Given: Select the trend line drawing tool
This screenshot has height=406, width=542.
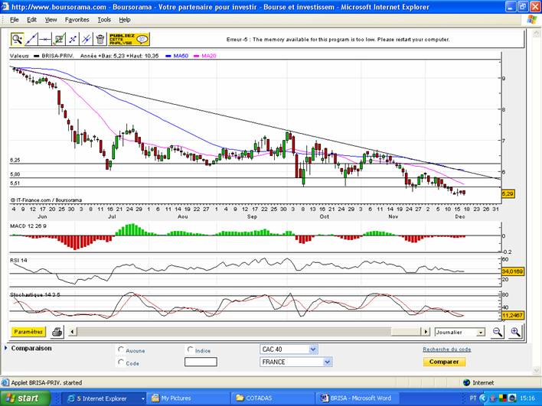Looking at the screenshot, I should (31, 39).
